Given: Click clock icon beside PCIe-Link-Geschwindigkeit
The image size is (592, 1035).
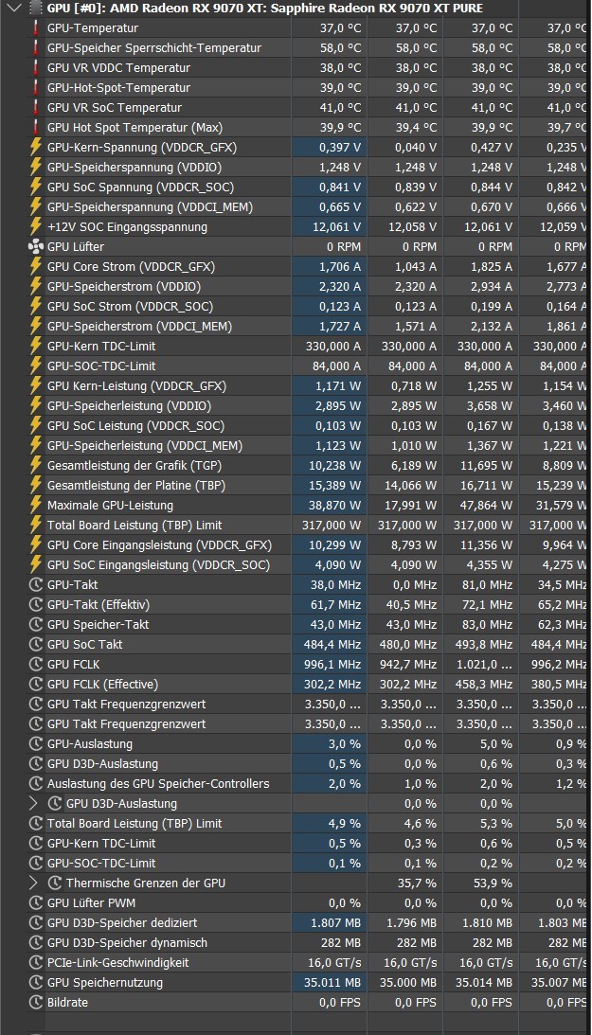Looking at the screenshot, I should pyautogui.click(x=36, y=962).
